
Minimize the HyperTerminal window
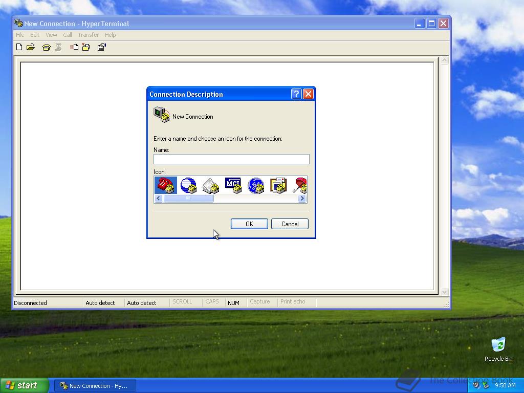pyautogui.click(x=420, y=24)
